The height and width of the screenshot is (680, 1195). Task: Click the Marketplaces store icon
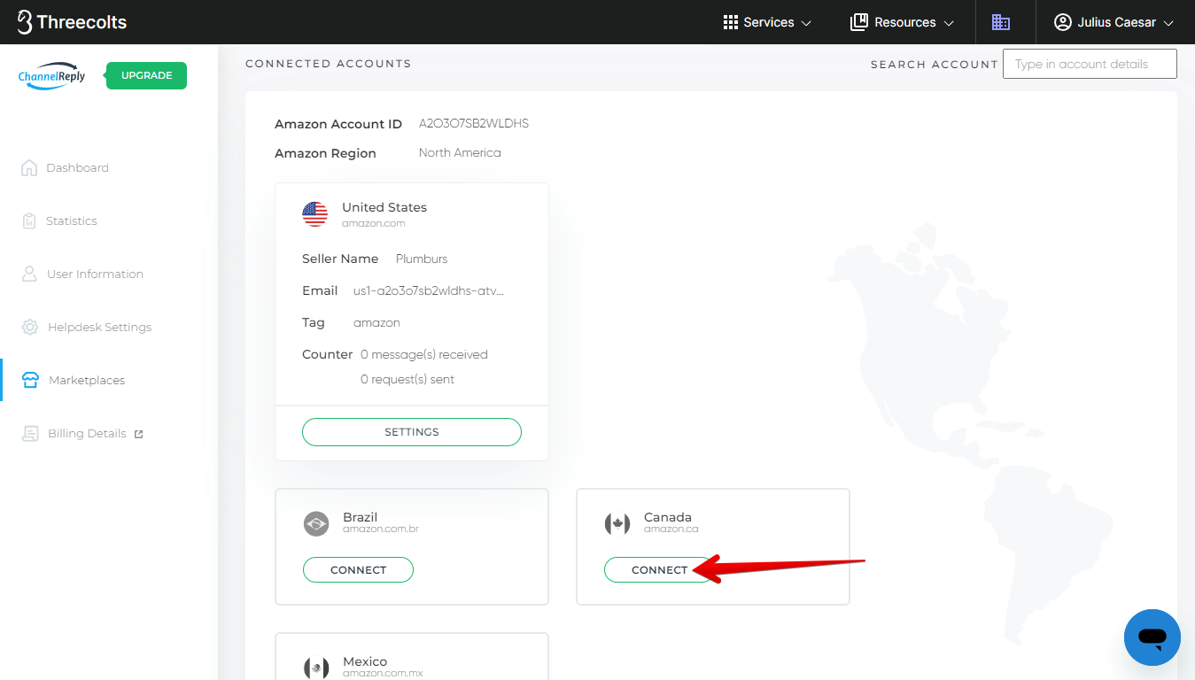(x=30, y=380)
